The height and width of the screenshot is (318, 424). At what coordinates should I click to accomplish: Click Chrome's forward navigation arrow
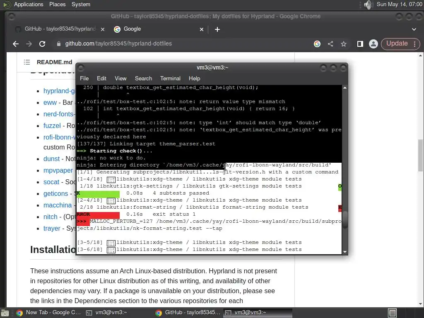pos(29,44)
